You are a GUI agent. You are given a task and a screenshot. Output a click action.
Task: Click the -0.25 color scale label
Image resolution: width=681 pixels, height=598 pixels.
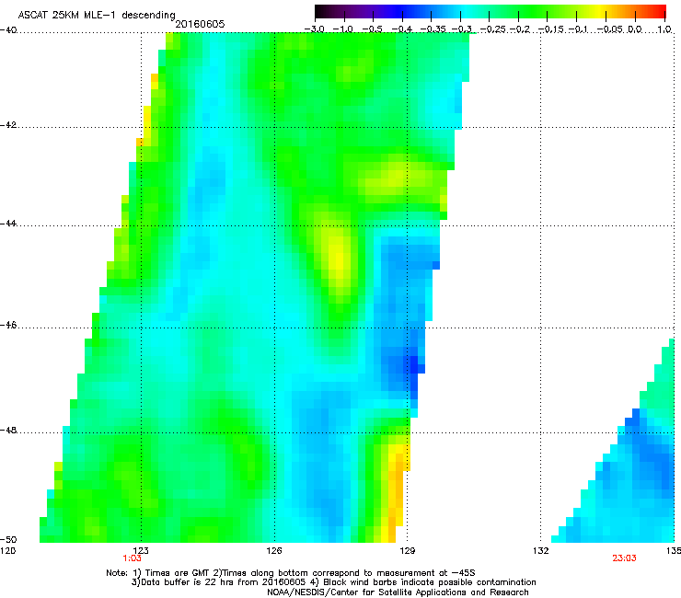click(x=492, y=29)
